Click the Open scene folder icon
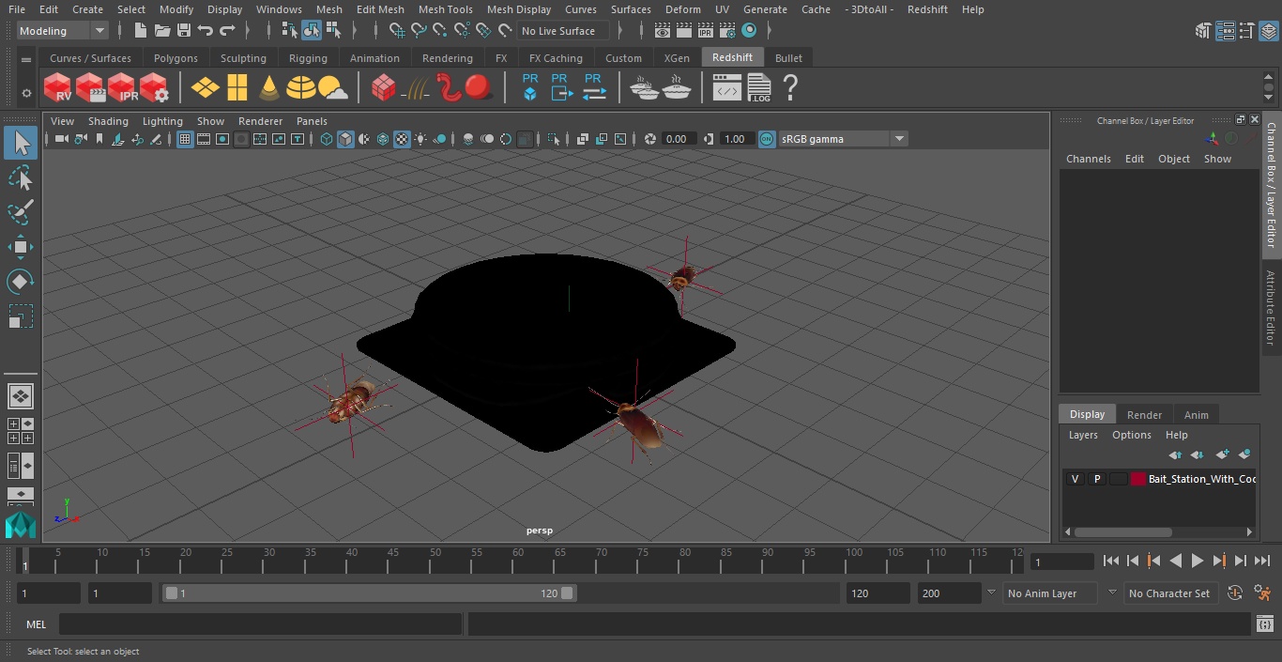This screenshot has height=662, width=1282. click(x=162, y=31)
